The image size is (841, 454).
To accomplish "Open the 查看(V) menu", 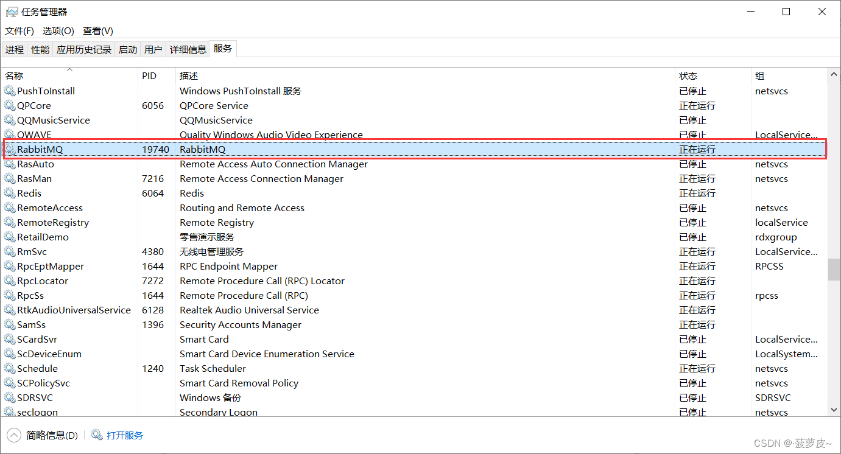I will coord(98,30).
